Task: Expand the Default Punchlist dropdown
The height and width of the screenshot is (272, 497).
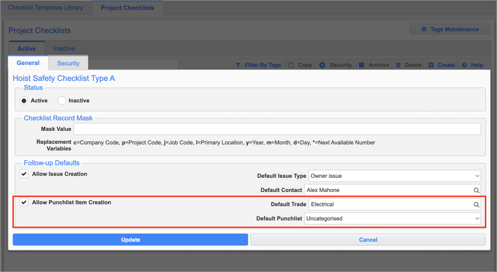Action: click(478, 218)
